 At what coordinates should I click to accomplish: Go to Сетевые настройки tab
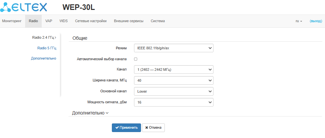(91, 21)
